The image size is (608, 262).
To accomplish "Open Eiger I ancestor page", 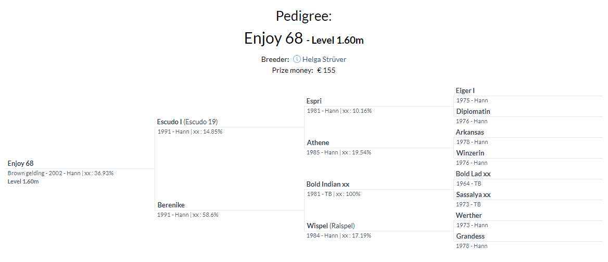I will click(x=465, y=90).
